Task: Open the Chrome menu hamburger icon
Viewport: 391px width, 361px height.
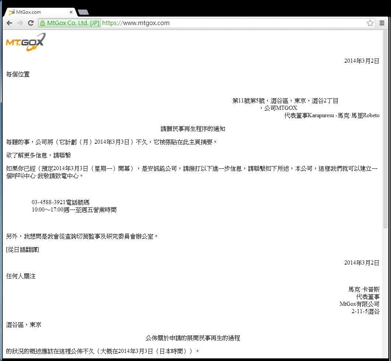Action: [382, 23]
